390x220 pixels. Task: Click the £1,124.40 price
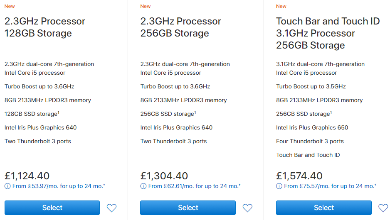(27, 176)
